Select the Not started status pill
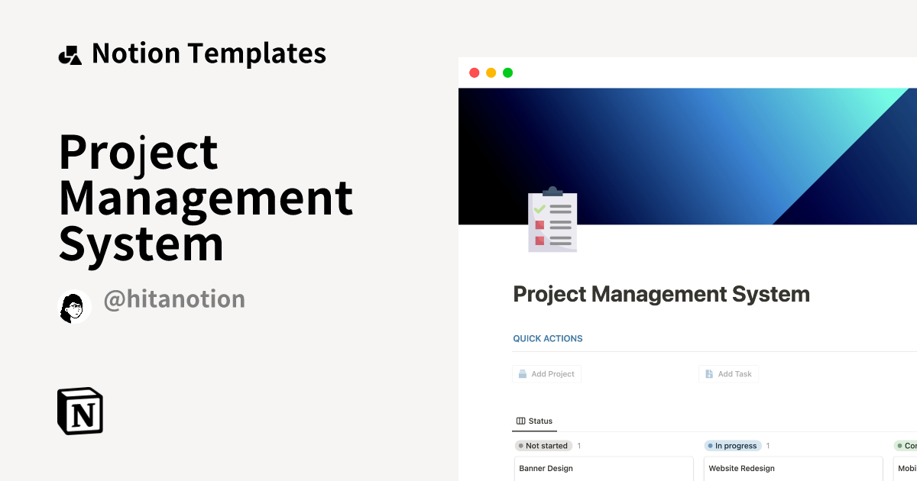Screen dimensions: 917x481 coord(543,445)
